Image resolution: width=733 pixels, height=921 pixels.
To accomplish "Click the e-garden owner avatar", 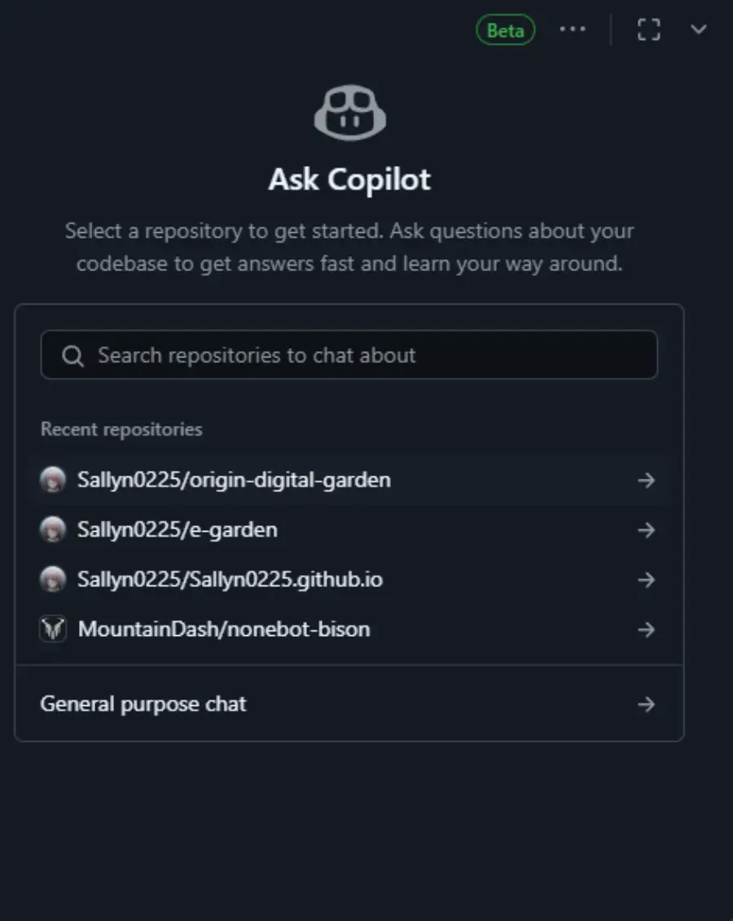I will (52, 530).
